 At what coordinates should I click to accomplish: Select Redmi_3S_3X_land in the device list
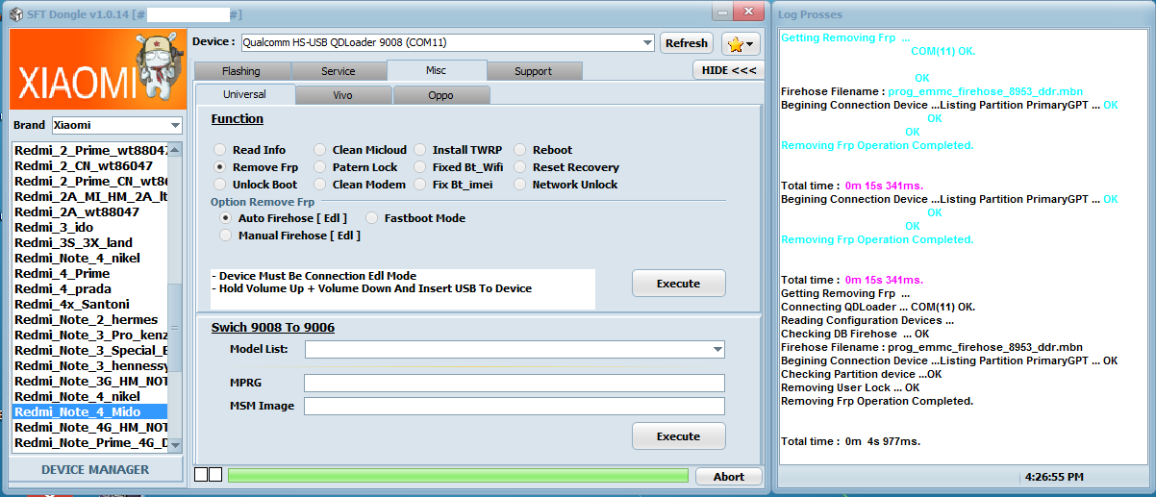click(89, 242)
